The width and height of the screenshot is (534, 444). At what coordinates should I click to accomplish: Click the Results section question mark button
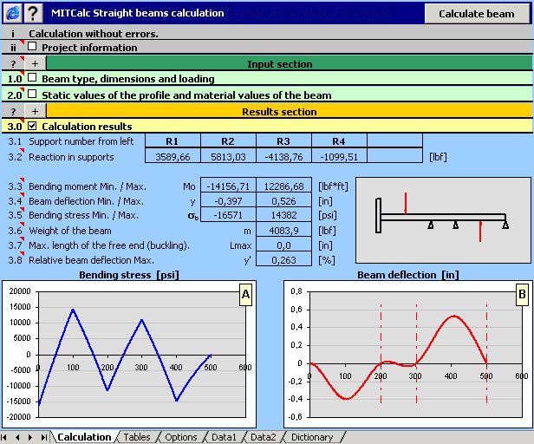[x=13, y=111]
